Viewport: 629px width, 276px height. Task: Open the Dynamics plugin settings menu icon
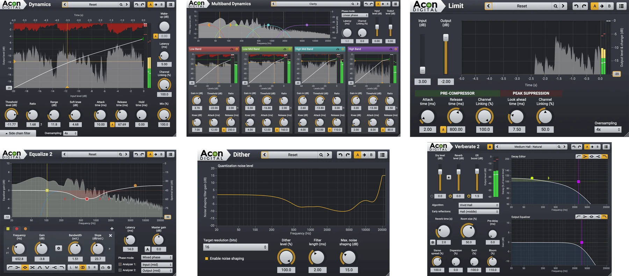click(170, 5)
